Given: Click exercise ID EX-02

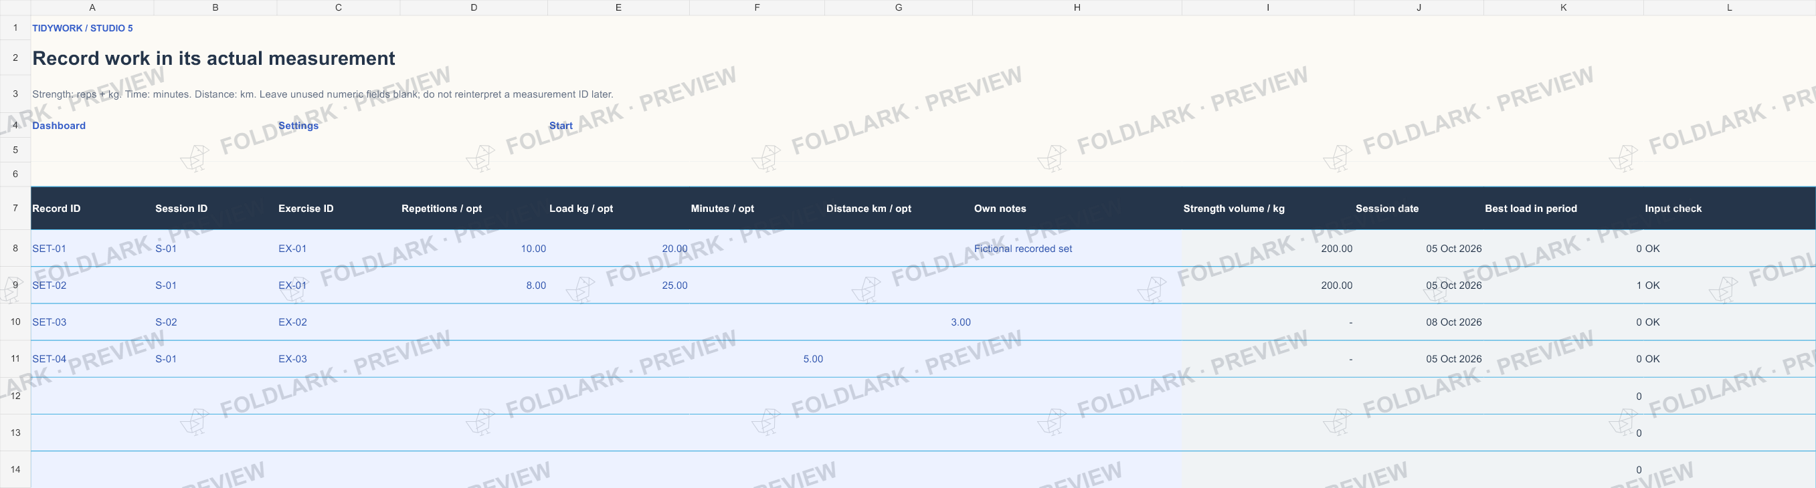Looking at the screenshot, I should [x=339, y=322].
